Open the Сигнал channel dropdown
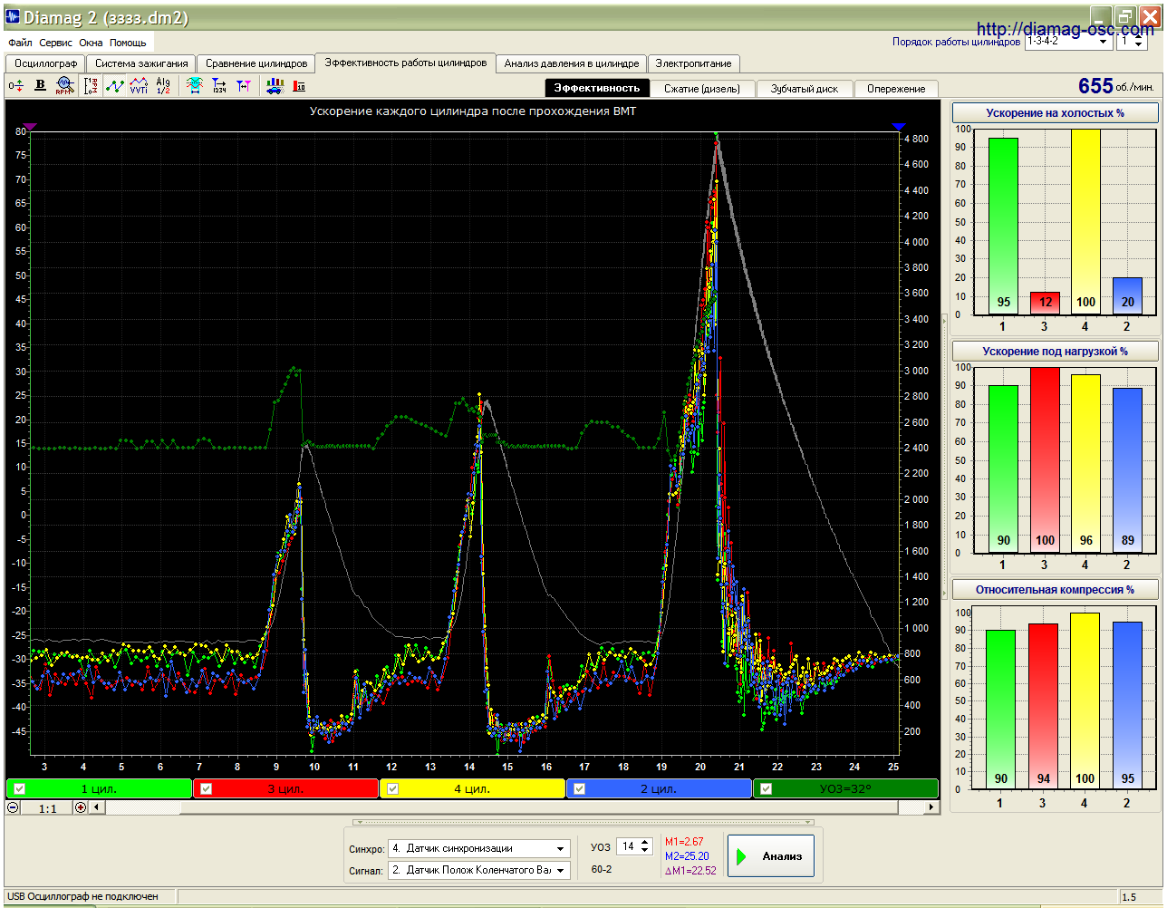The height and width of the screenshot is (908, 1167). [478, 870]
